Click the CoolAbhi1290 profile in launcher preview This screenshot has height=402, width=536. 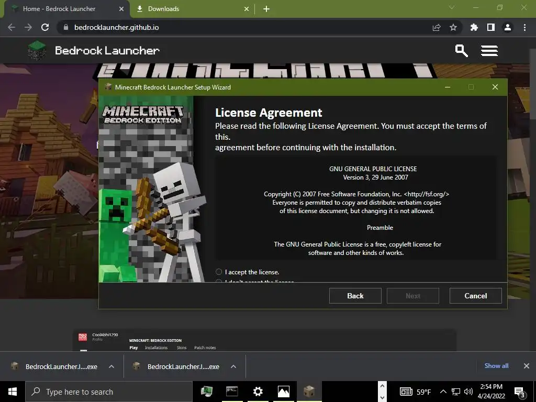(98, 337)
